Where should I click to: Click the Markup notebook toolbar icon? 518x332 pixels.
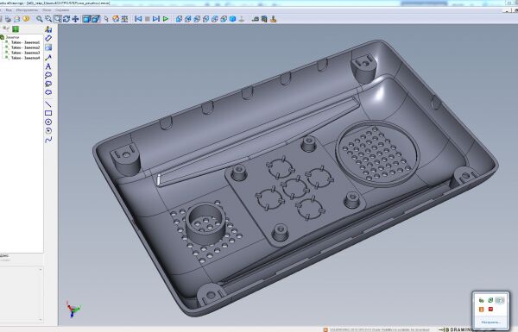coord(264,19)
